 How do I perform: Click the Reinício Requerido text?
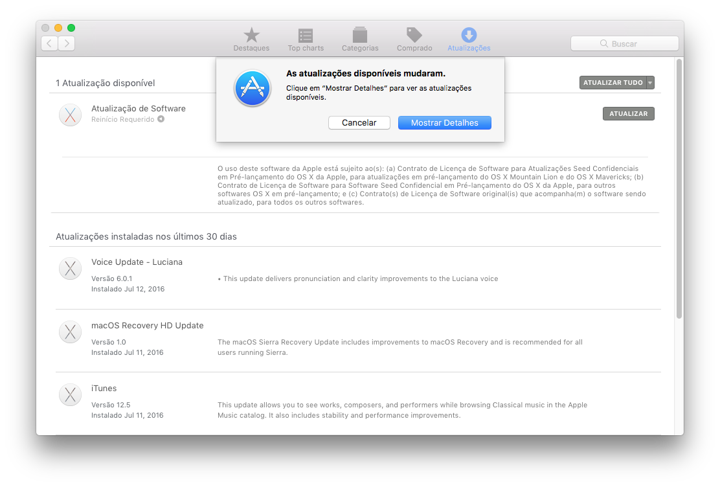[122, 119]
